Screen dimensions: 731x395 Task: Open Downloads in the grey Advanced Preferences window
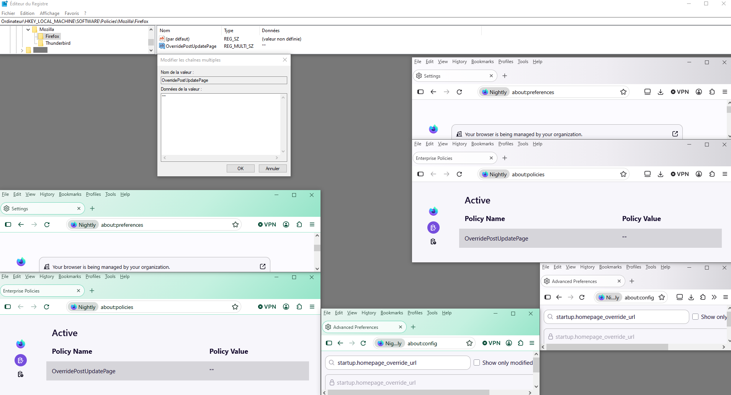click(x=691, y=297)
